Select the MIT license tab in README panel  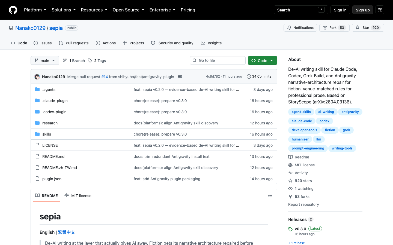click(x=78, y=195)
